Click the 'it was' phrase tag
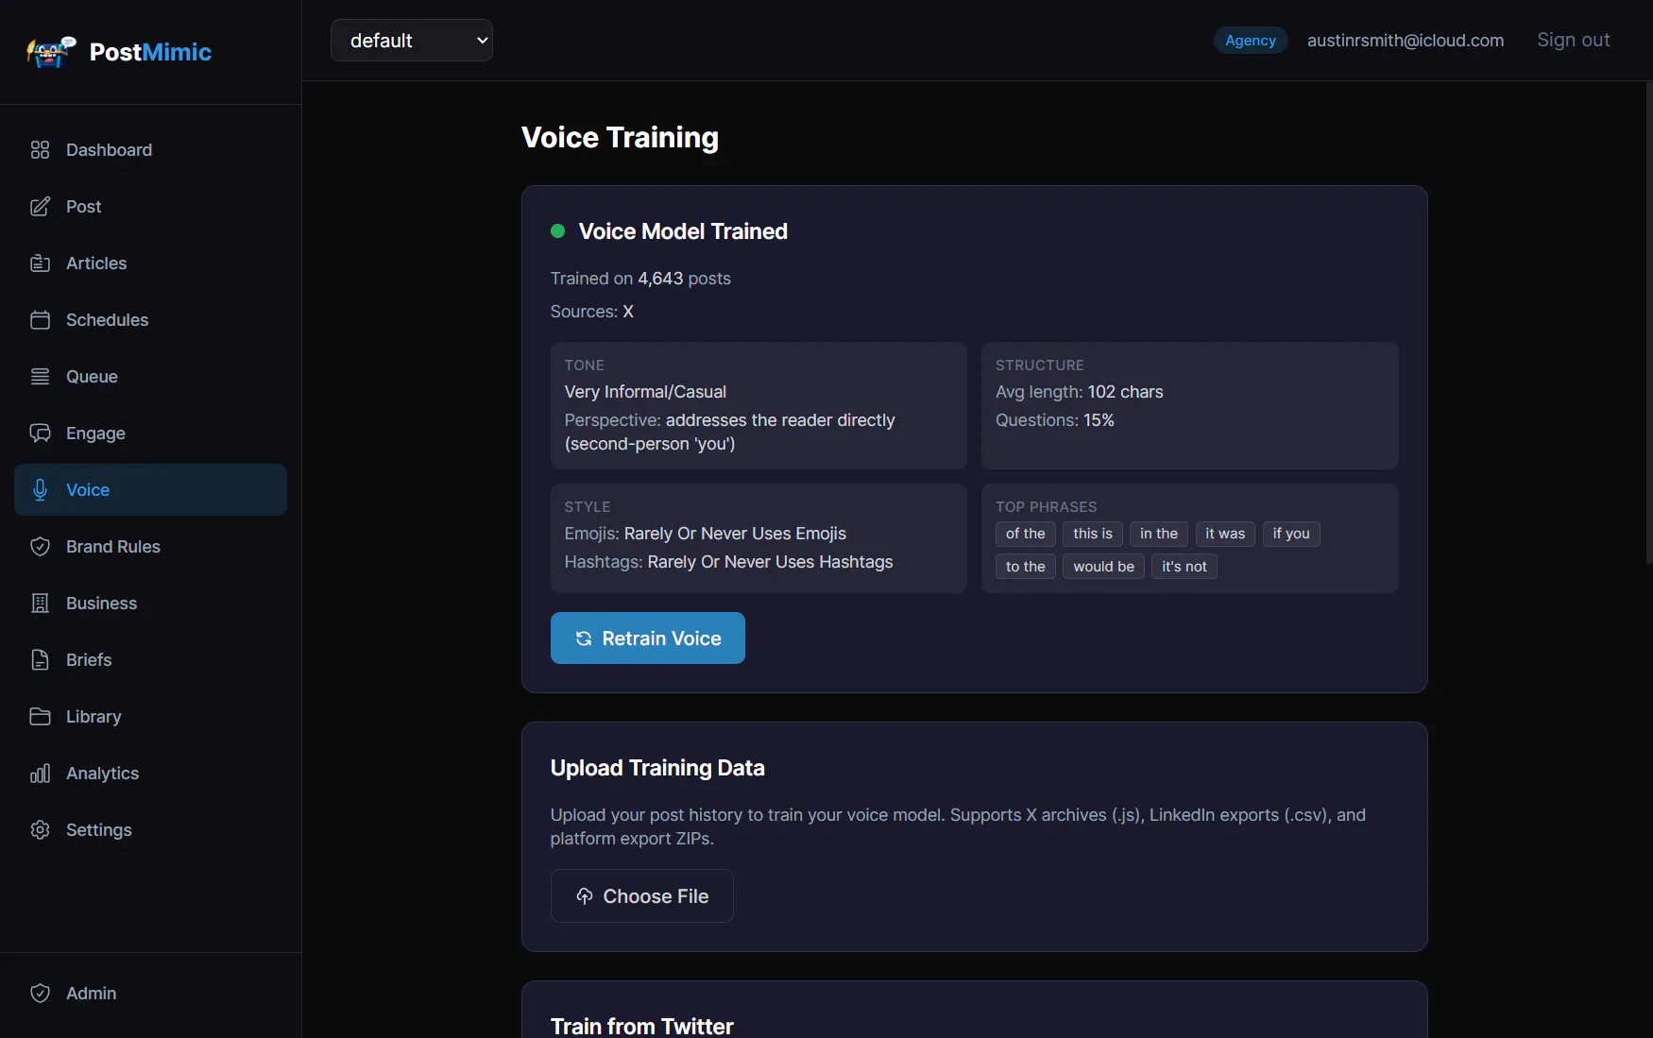 [1225, 534]
